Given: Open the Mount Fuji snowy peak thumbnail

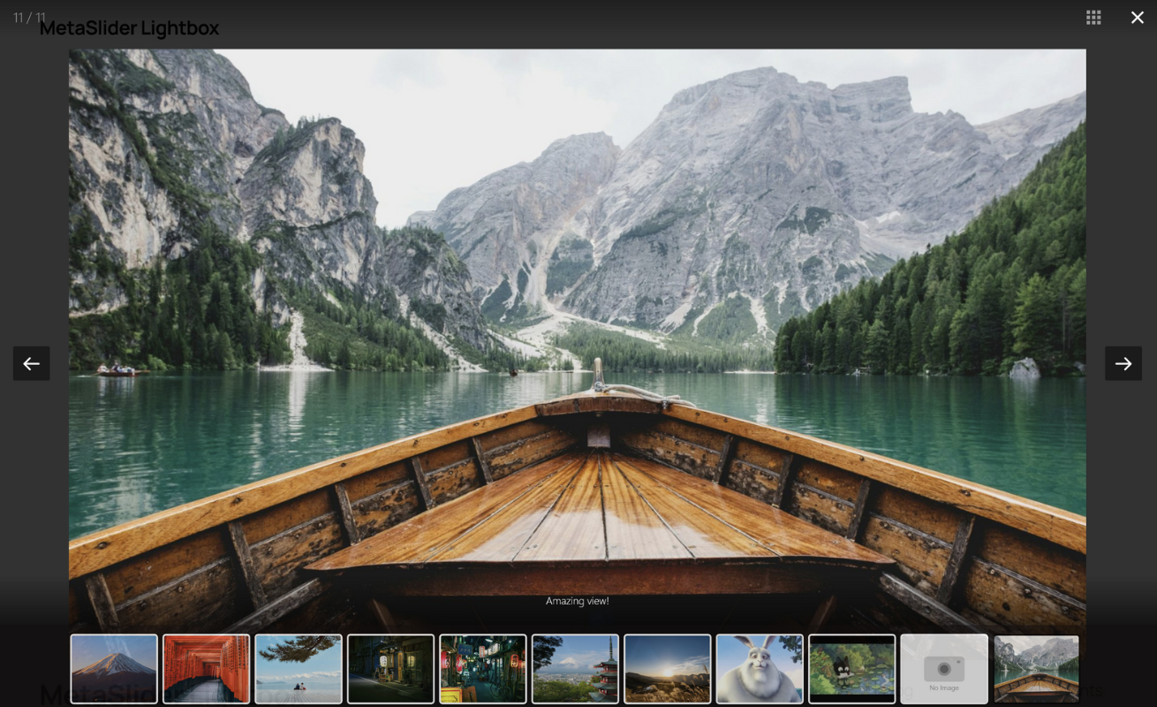Looking at the screenshot, I should click(x=114, y=669).
